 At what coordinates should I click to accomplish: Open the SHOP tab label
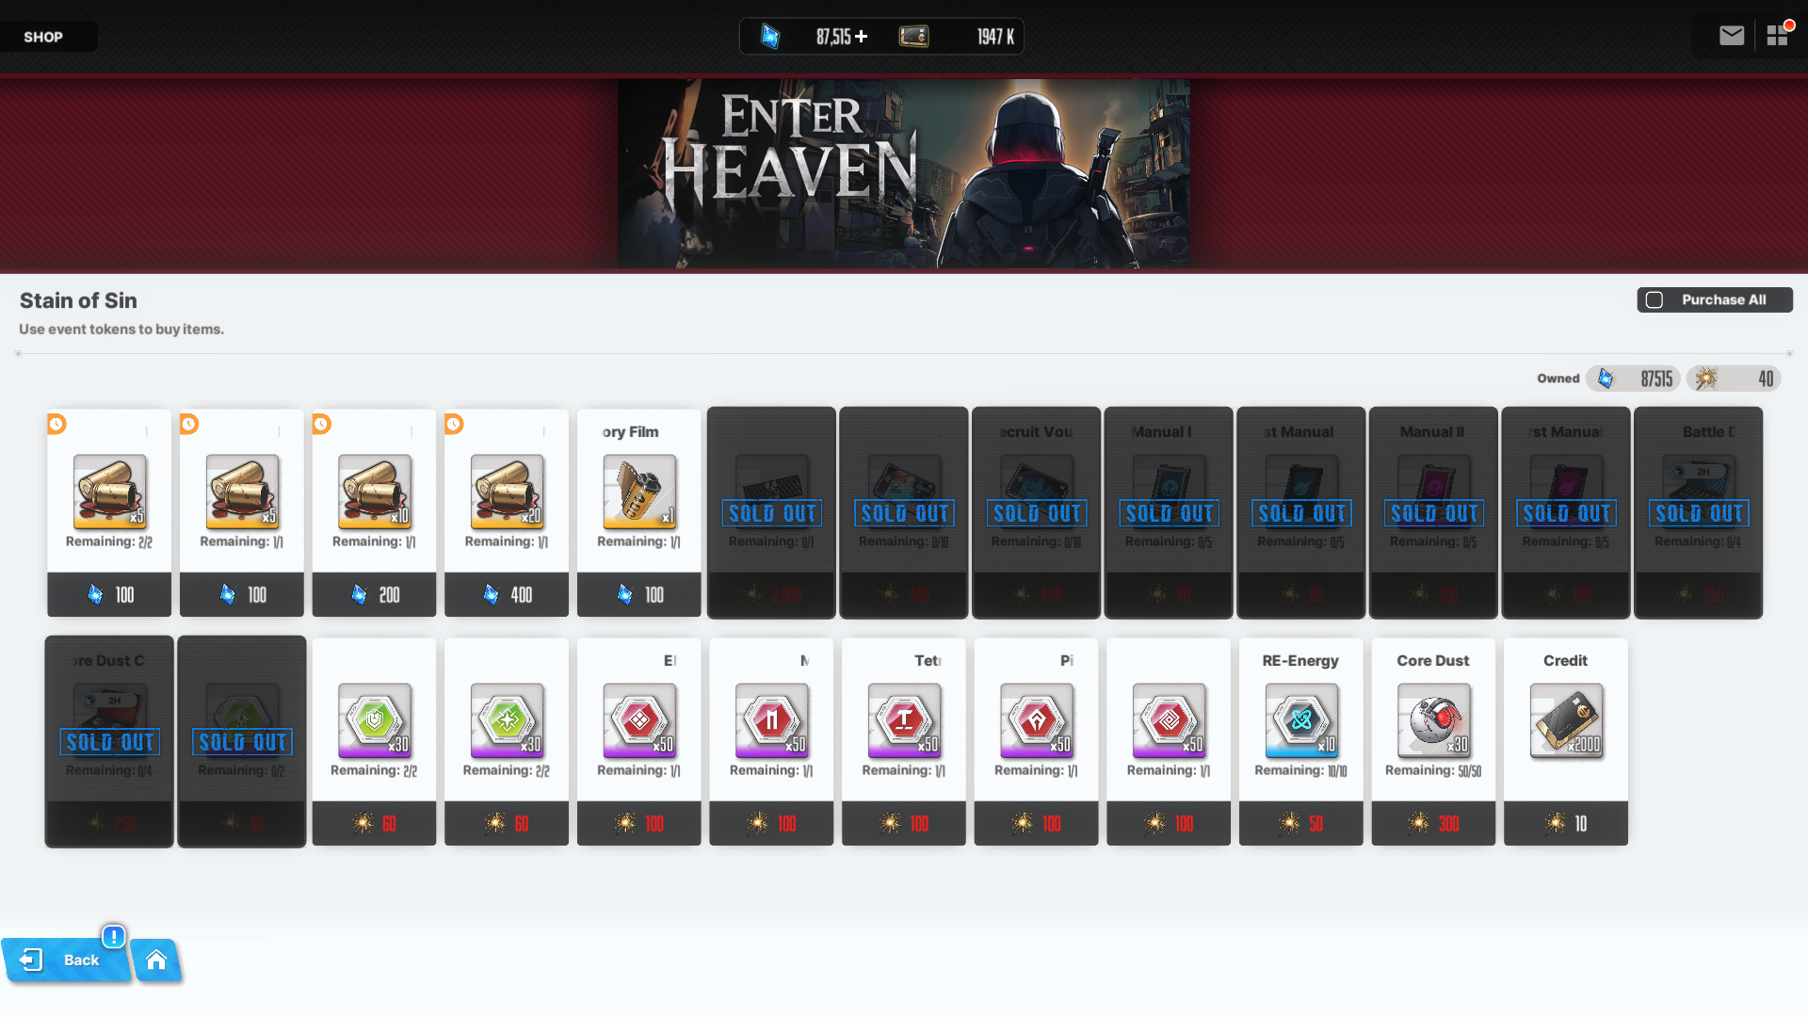43,37
